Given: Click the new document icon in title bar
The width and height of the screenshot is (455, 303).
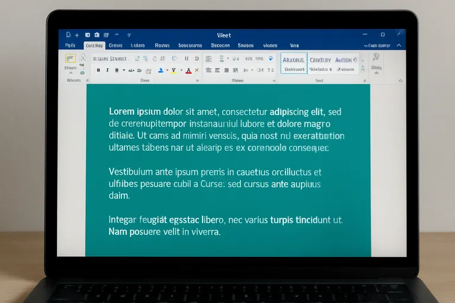Looking at the screenshot, I should tap(69, 35).
